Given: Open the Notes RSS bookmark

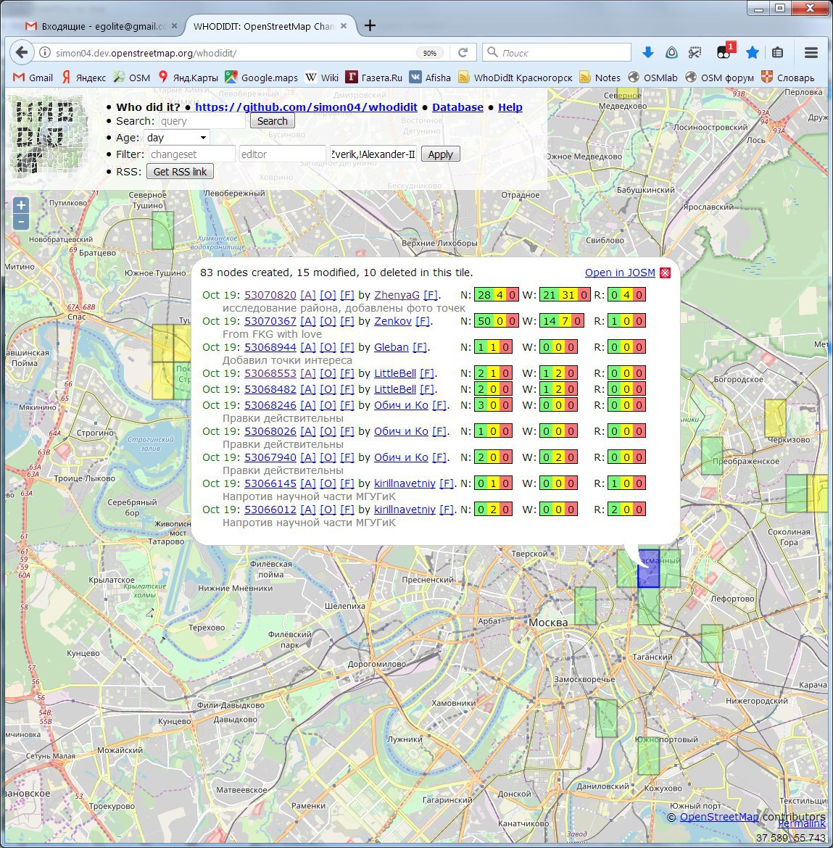Looking at the screenshot, I should pyautogui.click(x=600, y=78).
